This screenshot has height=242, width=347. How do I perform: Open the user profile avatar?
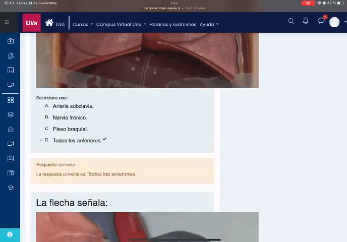[334, 22]
